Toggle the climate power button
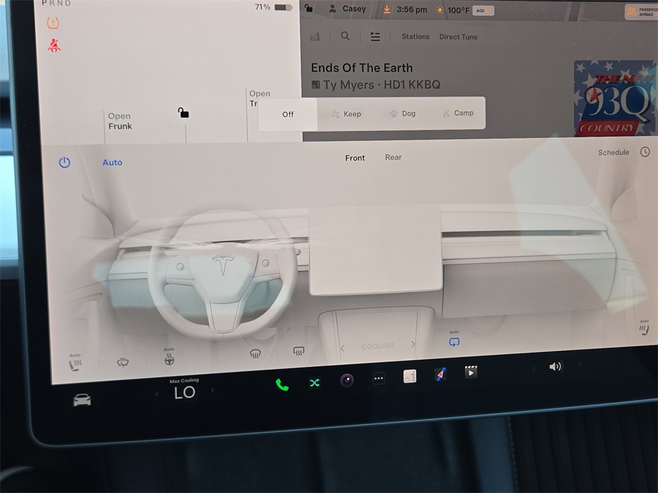This screenshot has width=658, height=493. pyautogui.click(x=64, y=162)
